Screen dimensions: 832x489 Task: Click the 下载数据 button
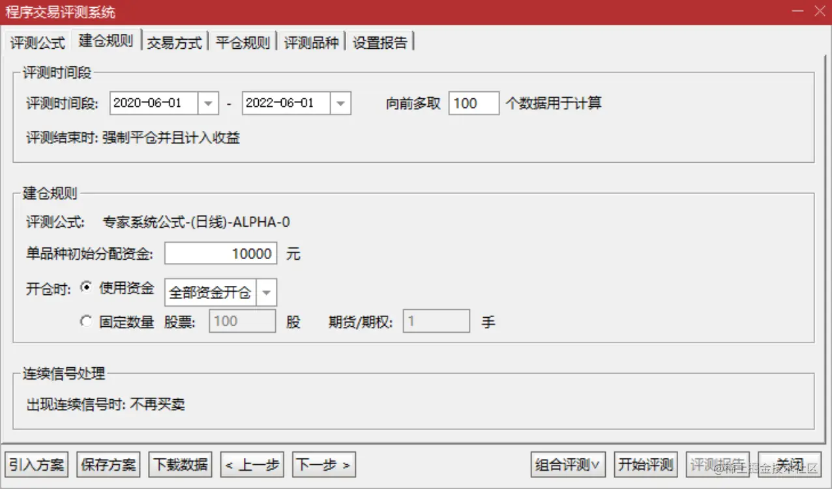click(181, 465)
